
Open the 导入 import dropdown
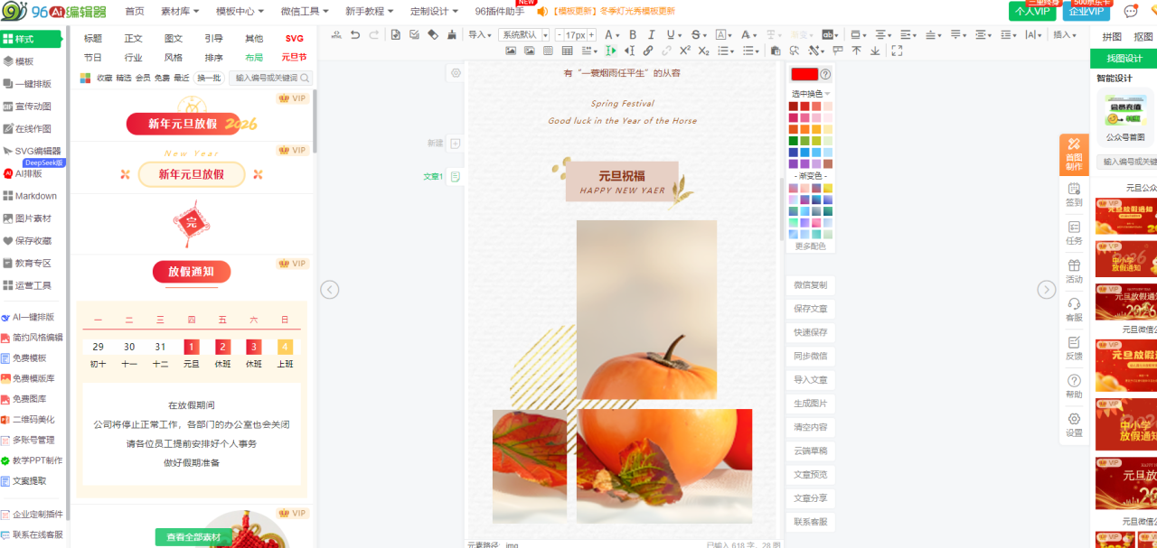click(x=479, y=35)
